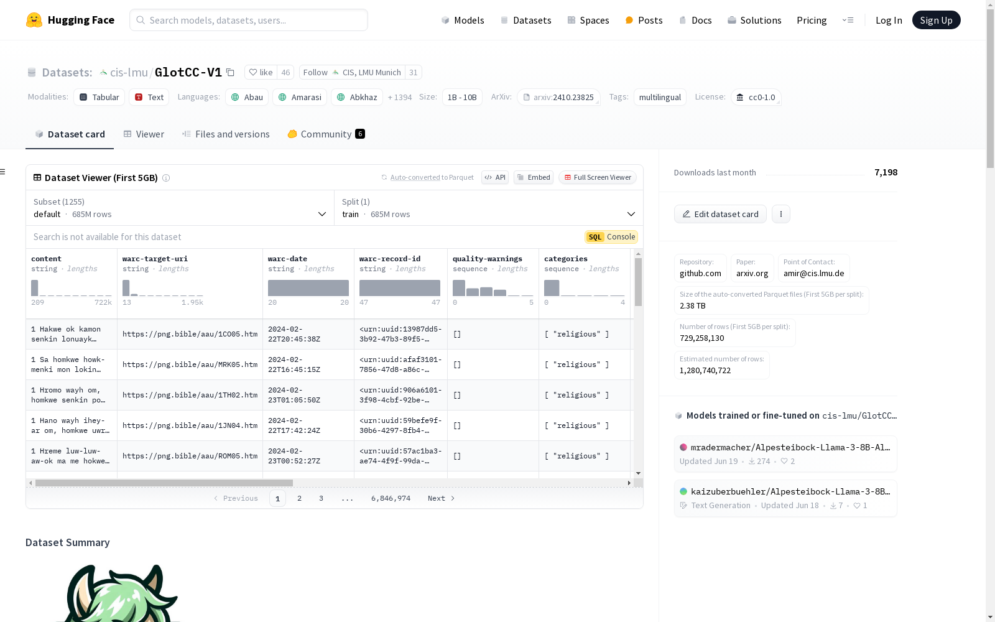This screenshot has width=995, height=622.
Task: Open Files and versions tab
Action: [x=226, y=134]
